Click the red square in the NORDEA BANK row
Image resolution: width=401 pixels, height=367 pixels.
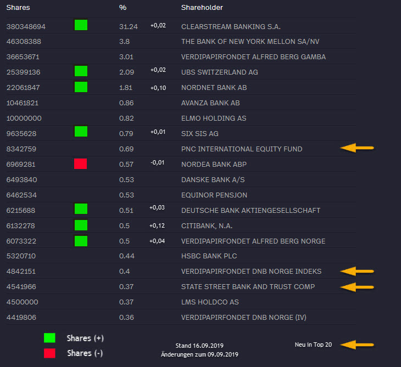(x=80, y=163)
